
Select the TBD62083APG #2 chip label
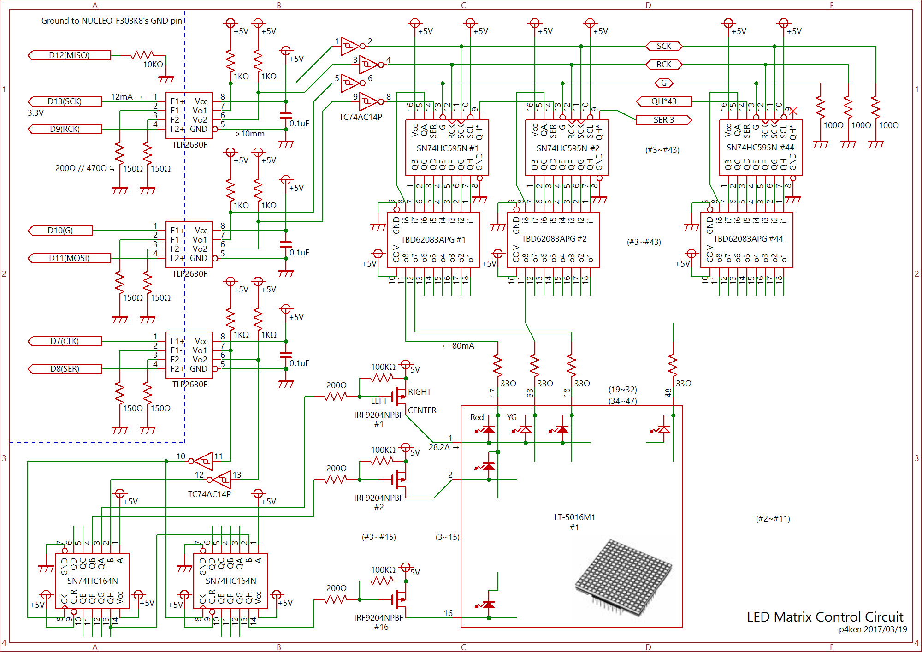(554, 239)
